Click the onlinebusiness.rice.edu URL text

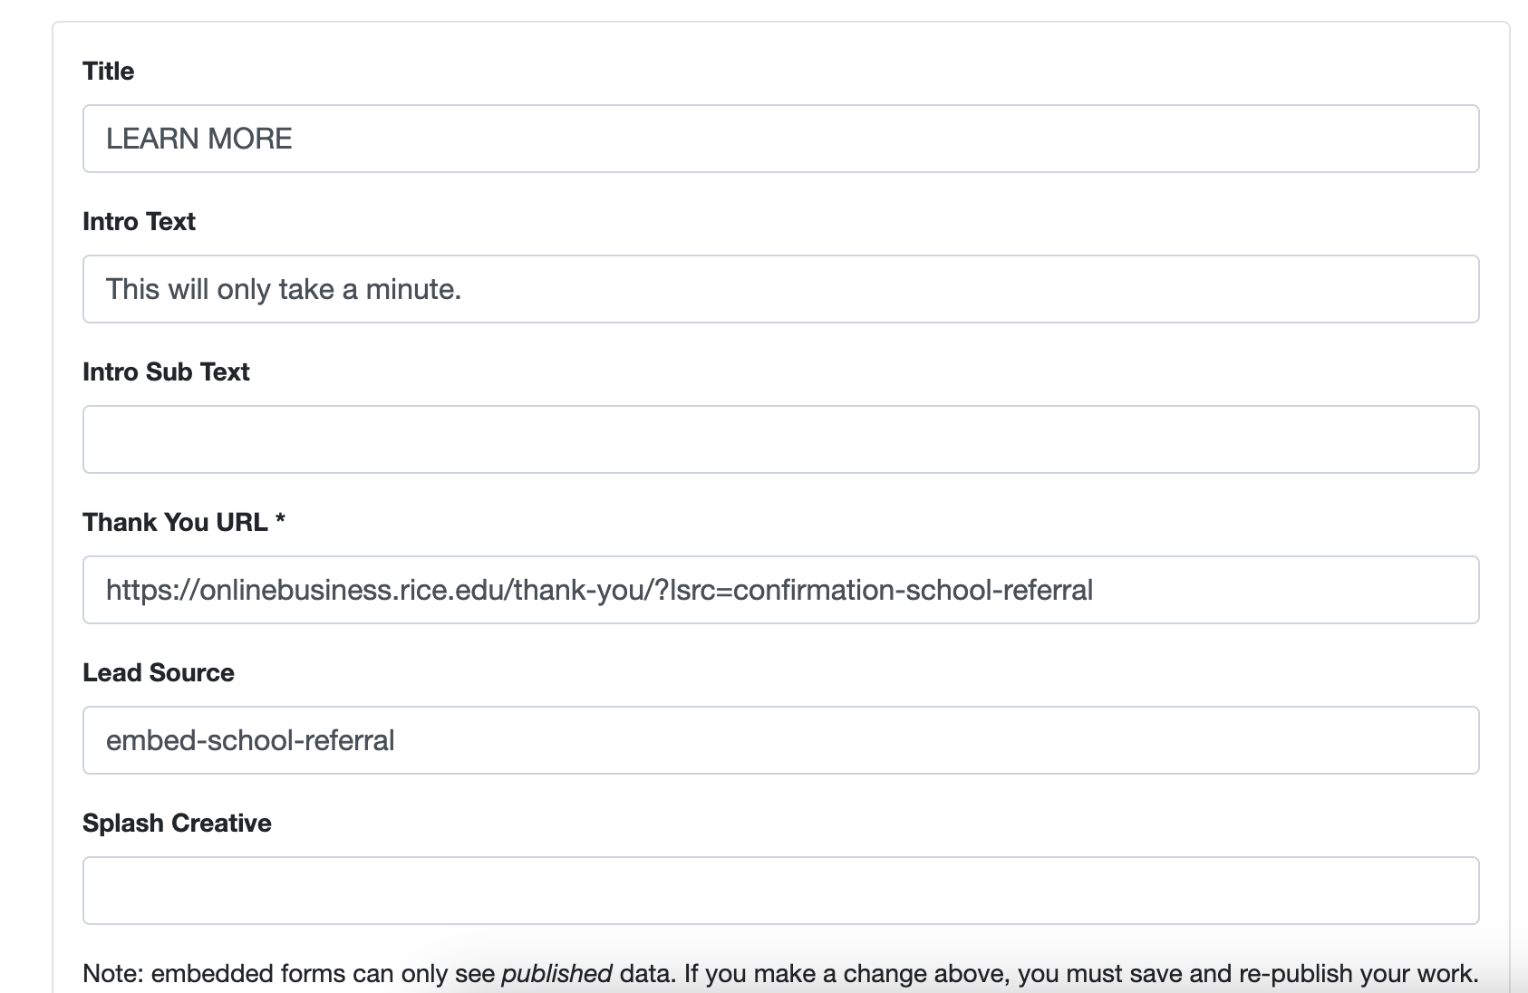pyautogui.click(x=599, y=590)
